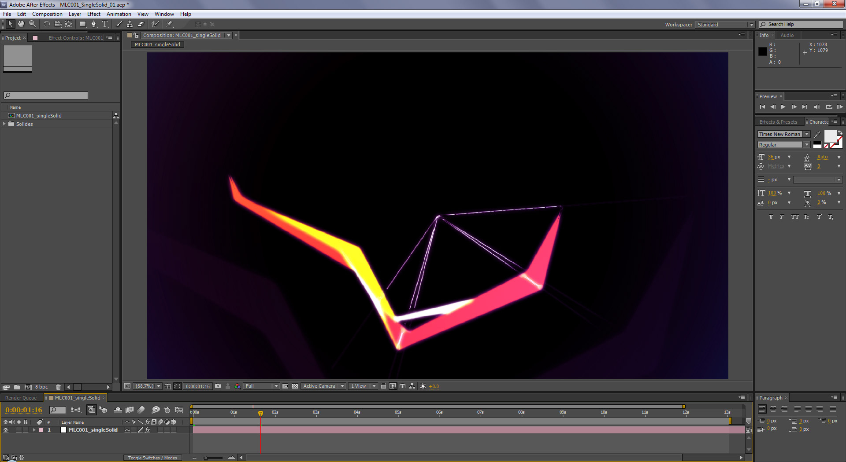Open the comp flowchart view icon
Image resolution: width=846 pixels, height=462 pixels.
pos(412,386)
